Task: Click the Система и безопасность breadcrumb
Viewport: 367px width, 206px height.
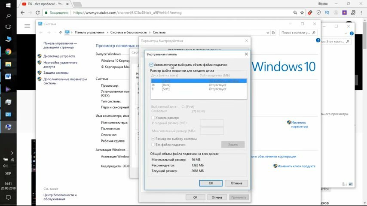Action: point(128,33)
